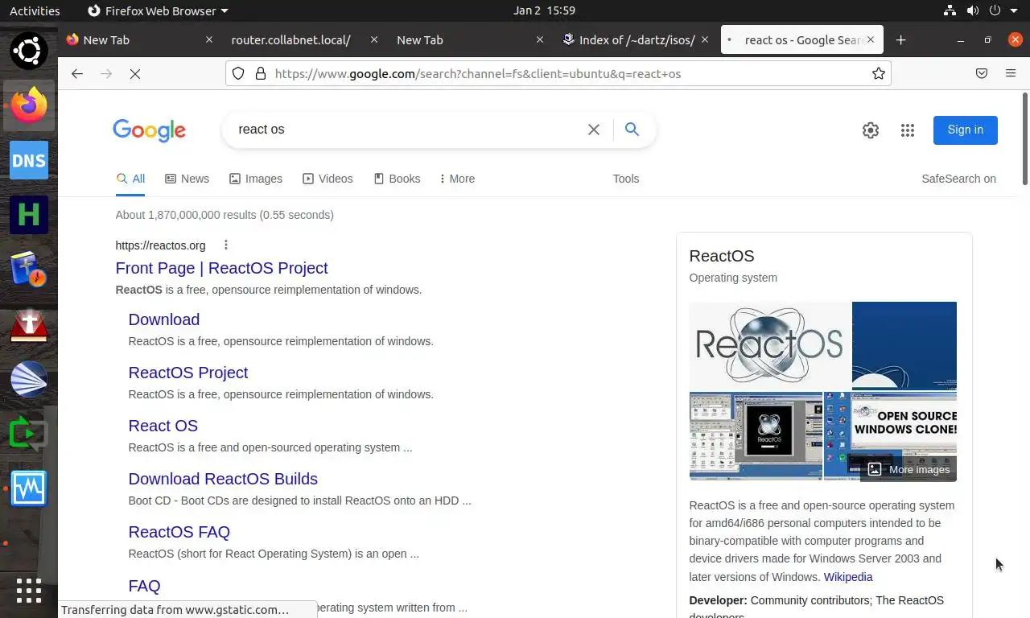The width and height of the screenshot is (1030, 618).
Task: Open the Google apps grid
Action: coord(908,130)
